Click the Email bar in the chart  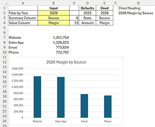(x=84, y=106)
